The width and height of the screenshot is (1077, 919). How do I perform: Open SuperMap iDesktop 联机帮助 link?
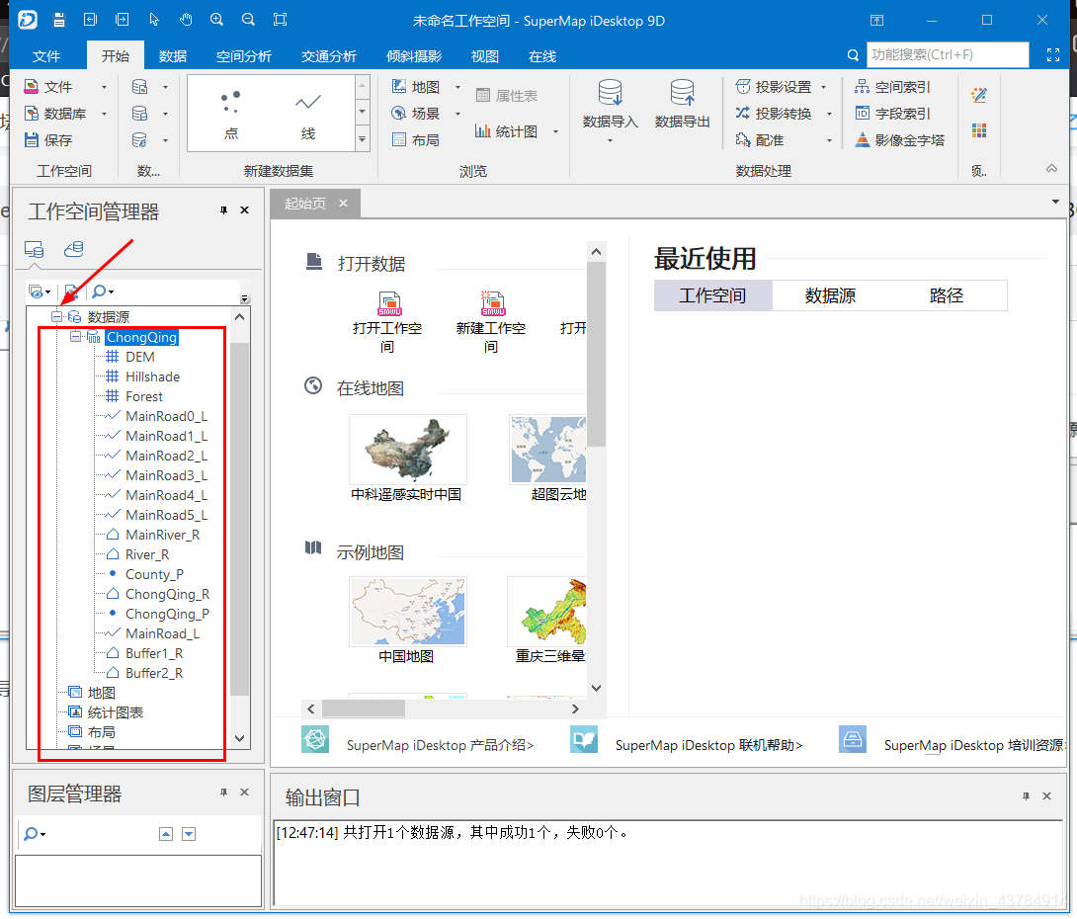point(708,745)
